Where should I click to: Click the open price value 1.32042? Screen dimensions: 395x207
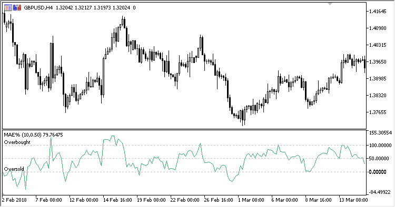[64, 8]
